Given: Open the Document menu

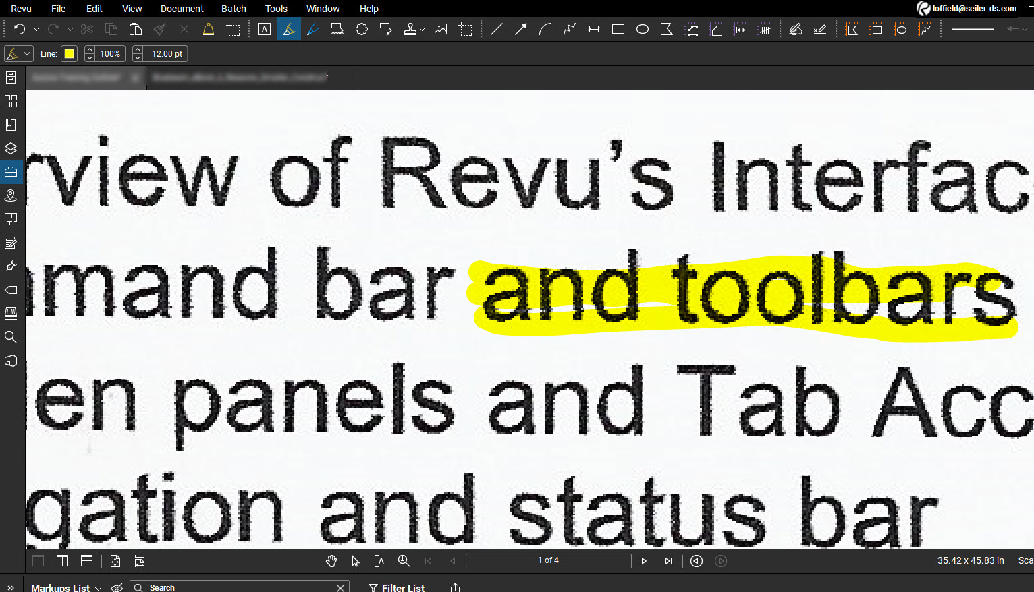Looking at the screenshot, I should click(182, 9).
